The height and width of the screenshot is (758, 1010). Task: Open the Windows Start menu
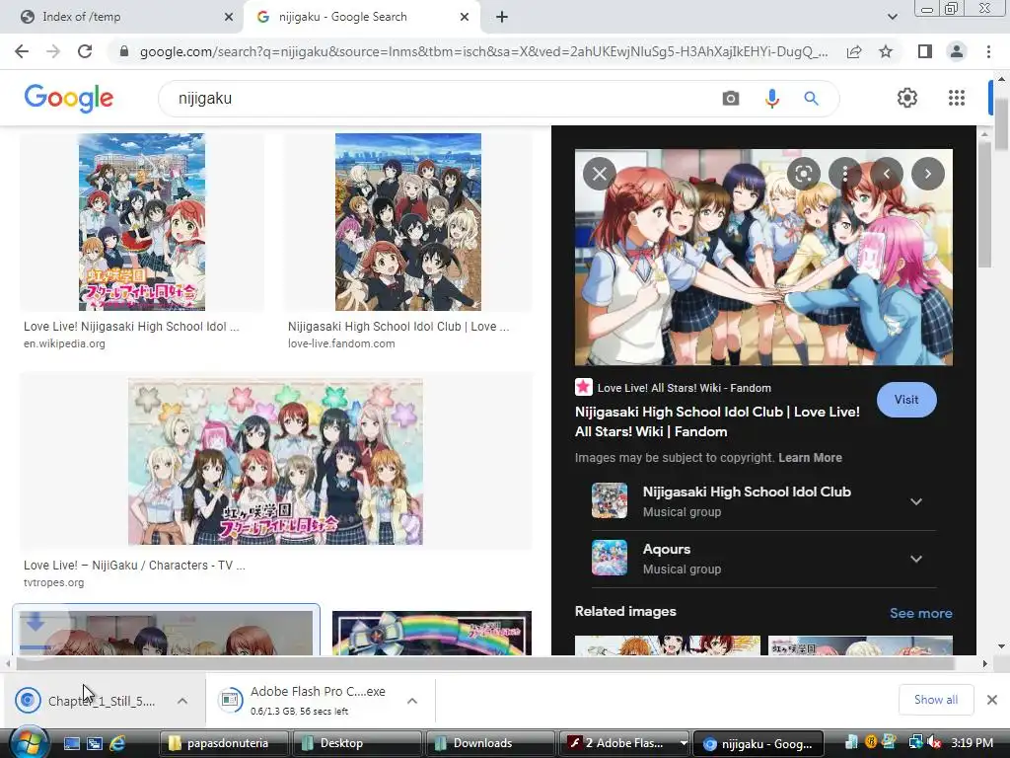click(x=27, y=743)
